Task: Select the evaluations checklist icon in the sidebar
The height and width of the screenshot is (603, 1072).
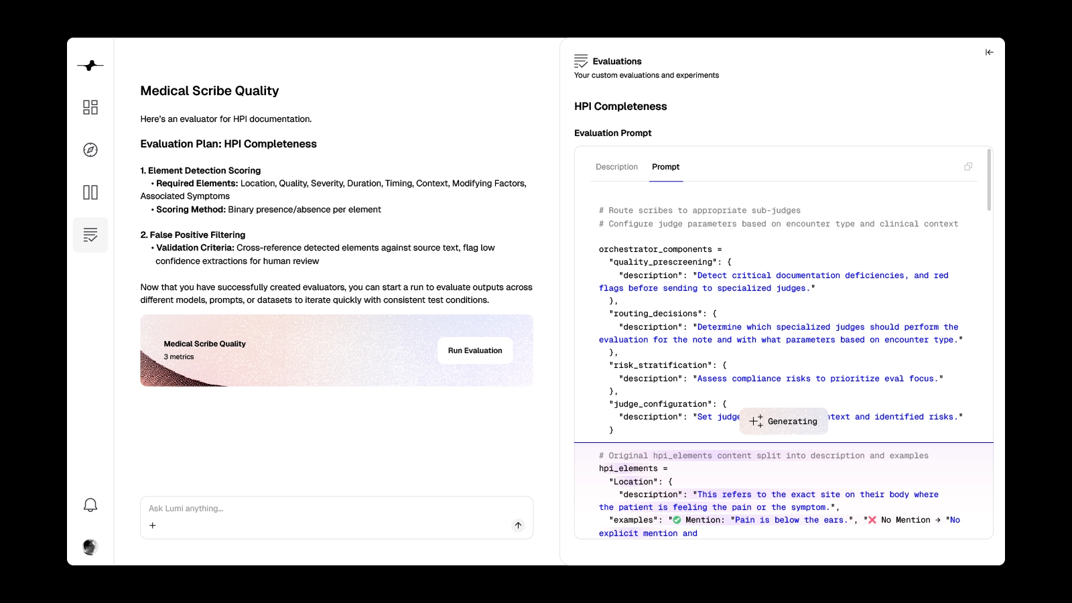Action: click(x=90, y=235)
